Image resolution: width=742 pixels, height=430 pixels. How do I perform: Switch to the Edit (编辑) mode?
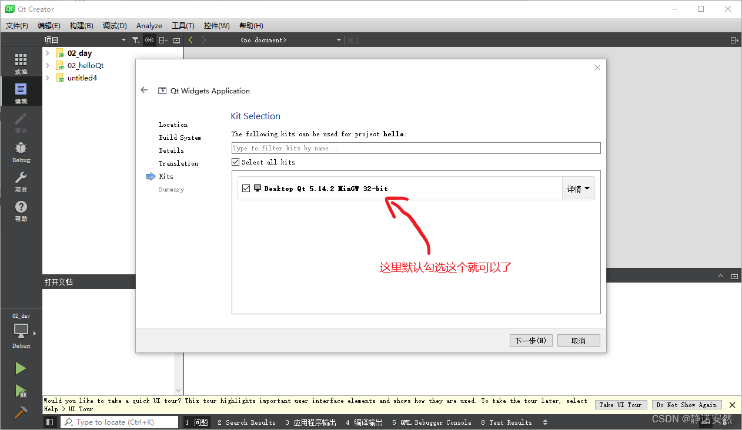point(21,93)
